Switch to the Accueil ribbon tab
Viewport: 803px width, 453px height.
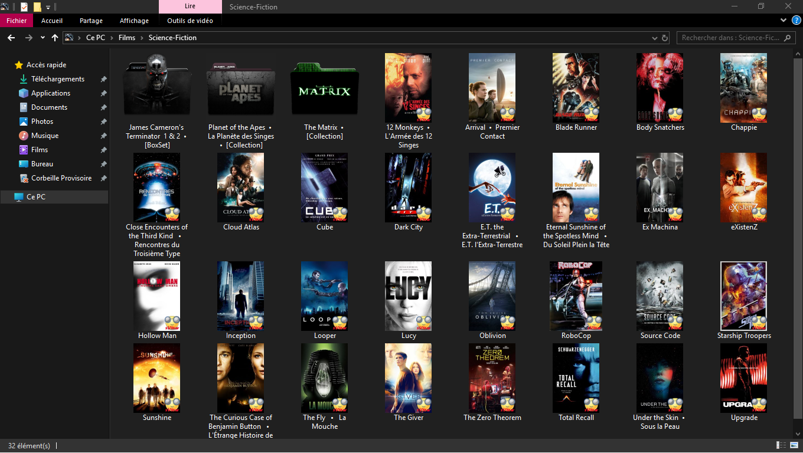(52, 21)
